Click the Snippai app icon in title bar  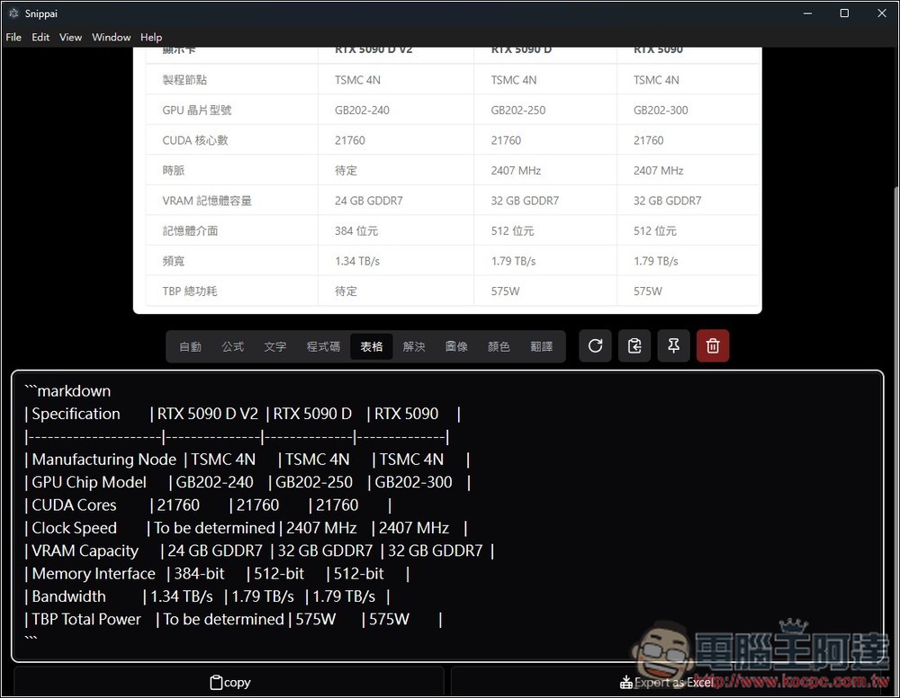(x=13, y=13)
